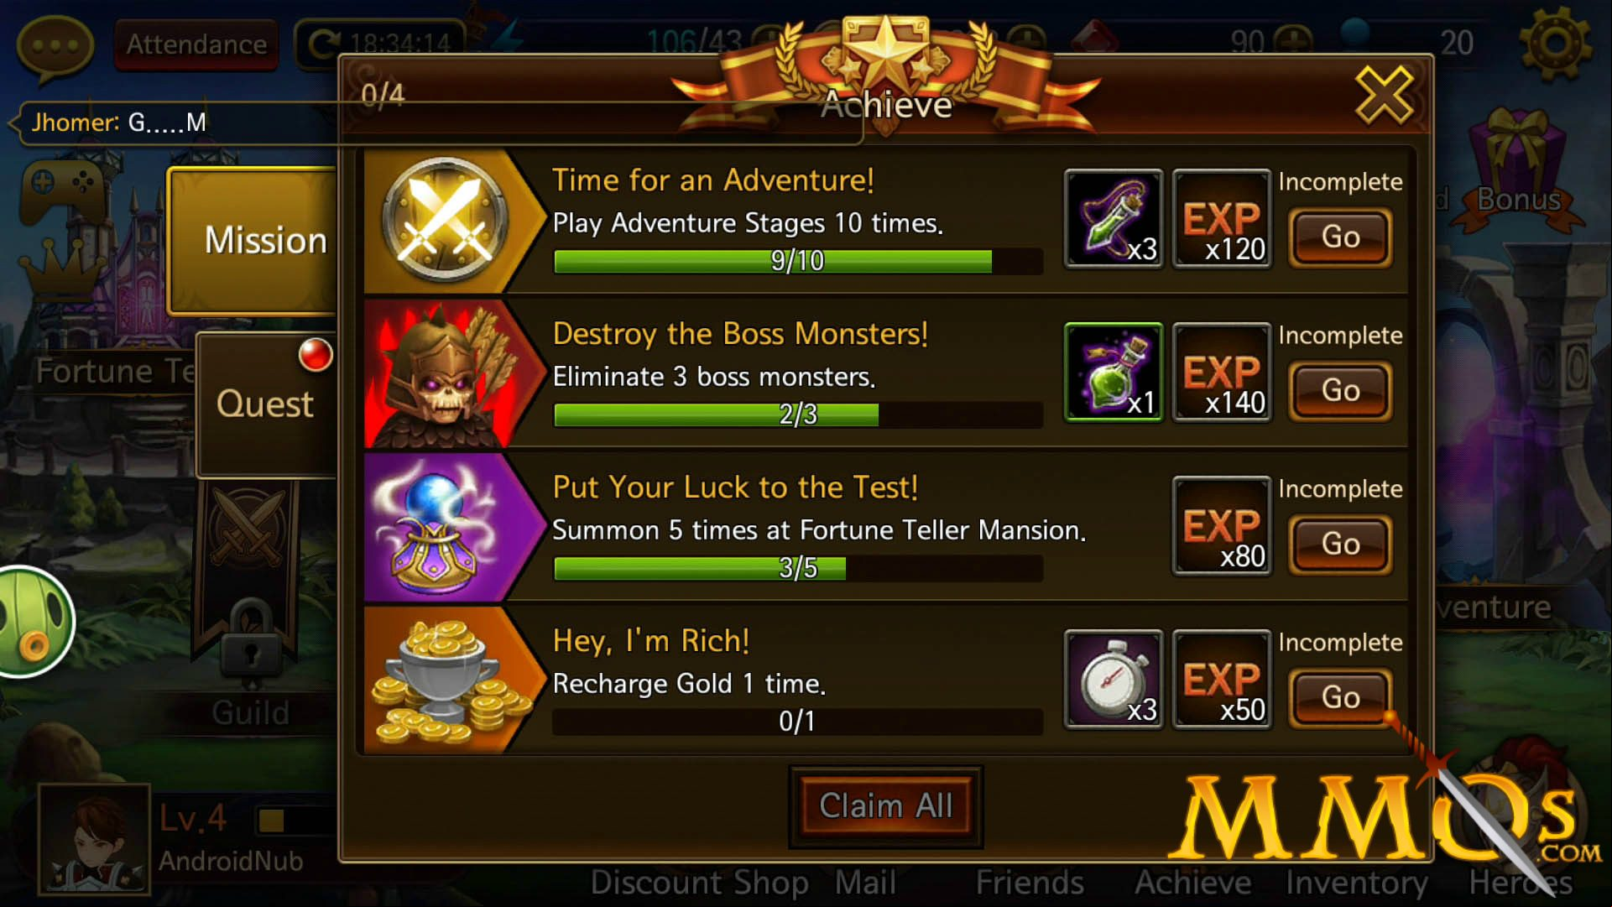Open the Attendance button
The image size is (1612, 907).
196,44
